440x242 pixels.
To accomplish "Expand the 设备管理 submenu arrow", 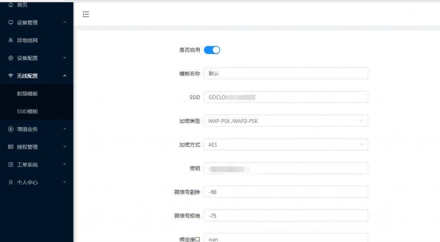I will [64, 22].
